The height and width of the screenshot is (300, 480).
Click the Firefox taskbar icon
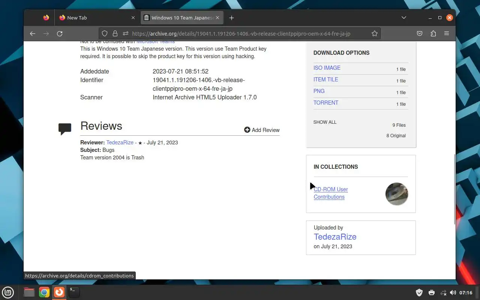coord(59,292)
